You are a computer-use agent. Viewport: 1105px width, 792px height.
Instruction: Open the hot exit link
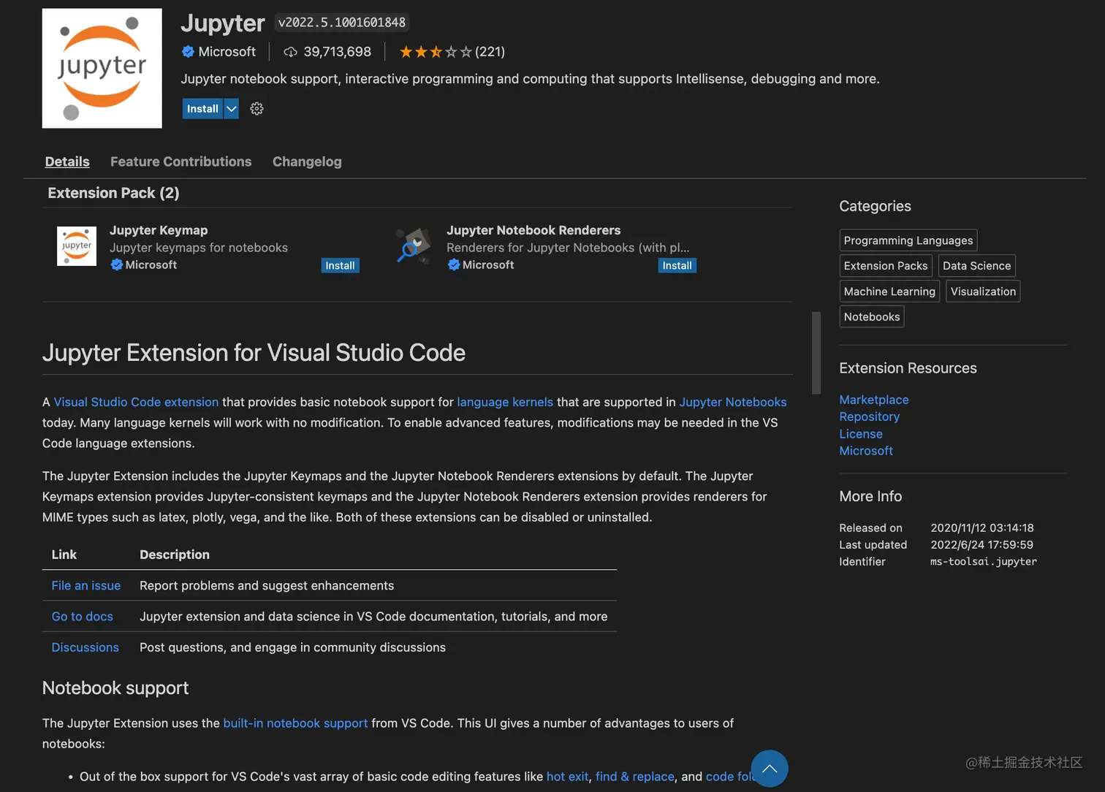[567, 777]
